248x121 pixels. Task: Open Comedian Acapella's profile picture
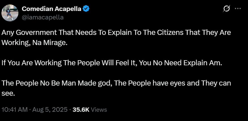point(10,13)
